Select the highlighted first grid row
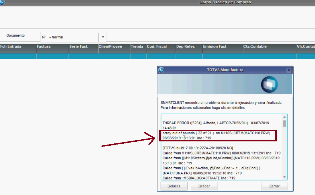Image resolution: width=315 pixels, height=195 pixels. pyautogui.click(x=157, y=56)
